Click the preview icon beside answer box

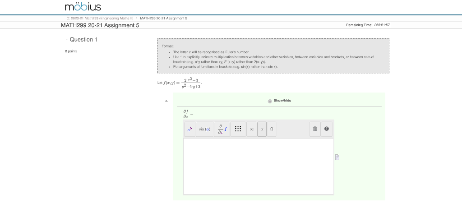point(337,158)
